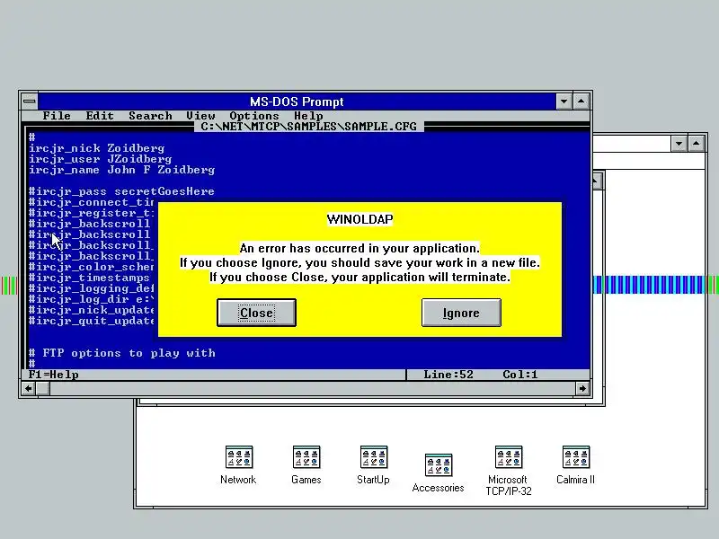This screenshot has width=719, height=539.
Task: Open the Edit menu in the editor
Action: [x=100, y=116]
